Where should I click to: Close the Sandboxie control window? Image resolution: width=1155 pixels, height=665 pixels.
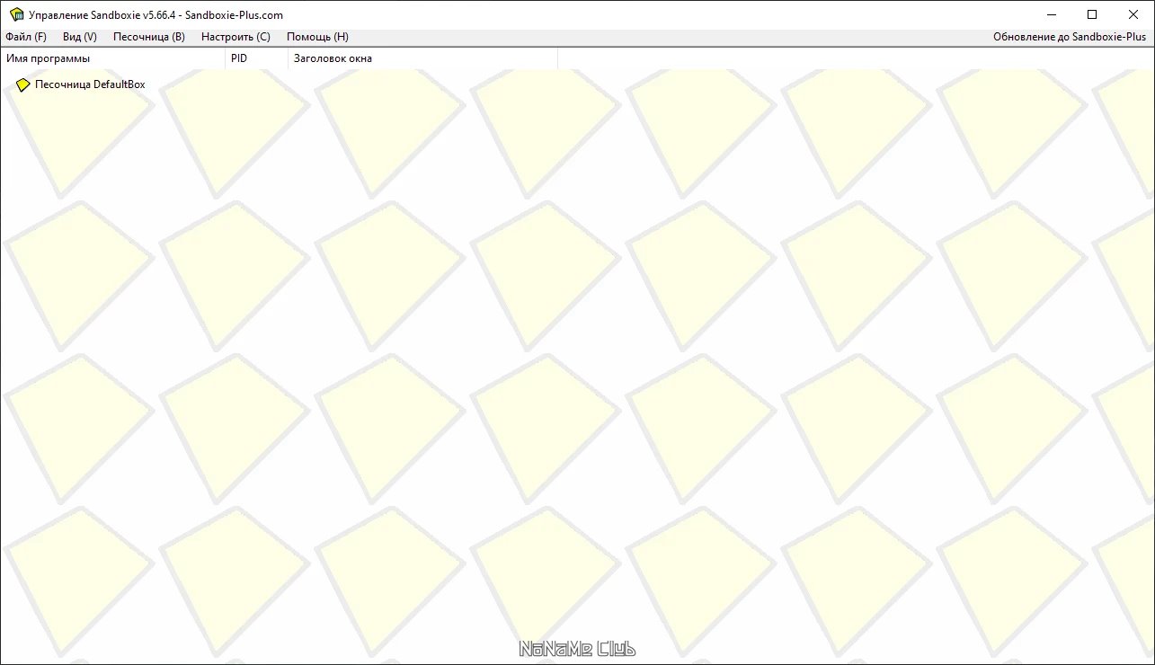pyautogui.click(x=1133, y=14)
